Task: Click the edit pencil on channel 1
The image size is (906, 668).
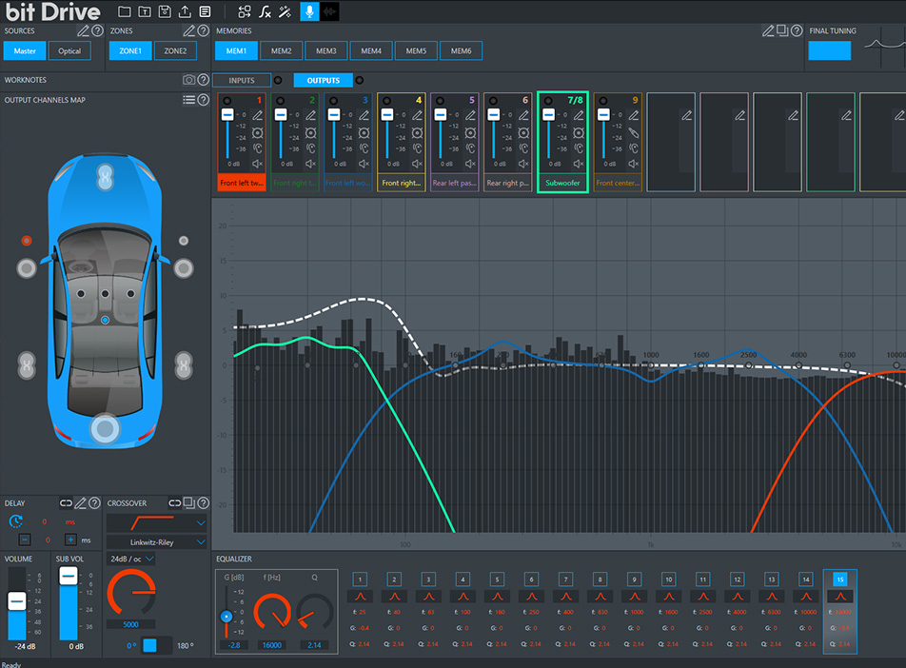Action: click(x=258, y=115)
